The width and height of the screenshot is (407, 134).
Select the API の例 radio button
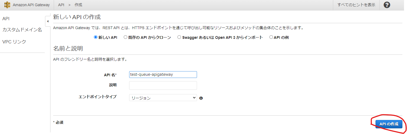coord(271,37)
